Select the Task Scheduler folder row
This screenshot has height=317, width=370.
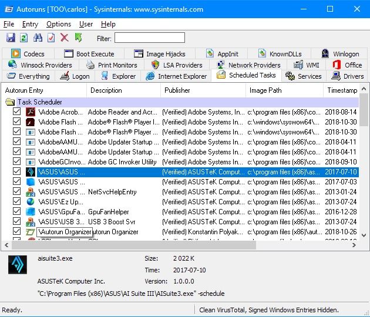click(181, 102)
